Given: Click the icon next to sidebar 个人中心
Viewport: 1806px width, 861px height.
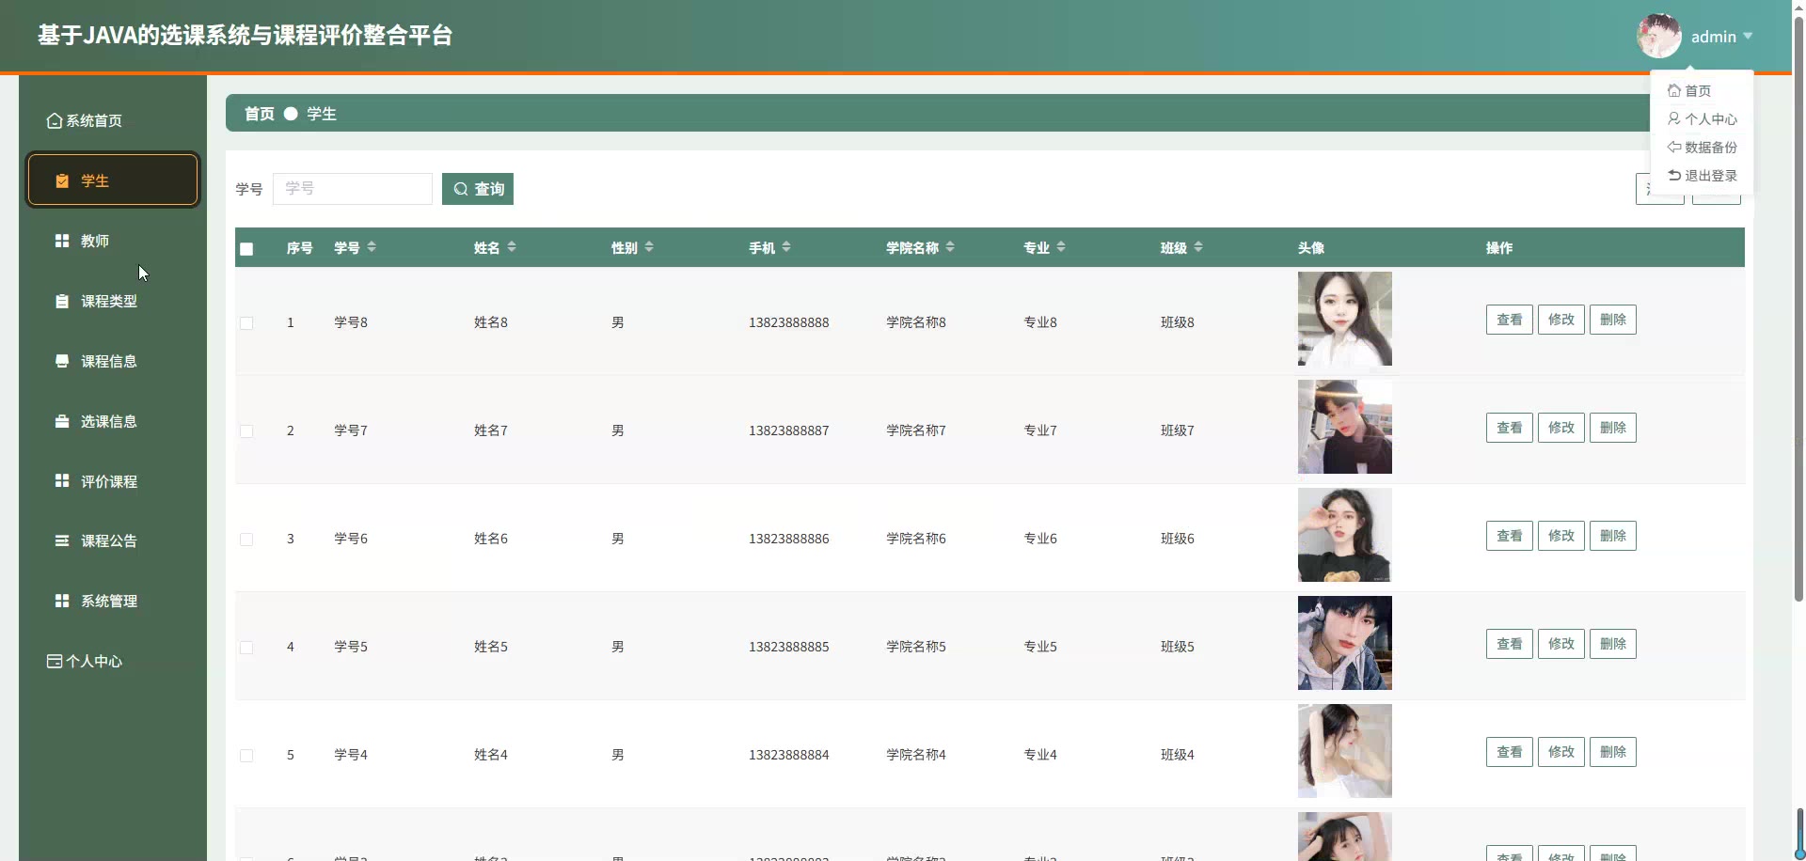Looking at the screenshot, I should point(55,662).
